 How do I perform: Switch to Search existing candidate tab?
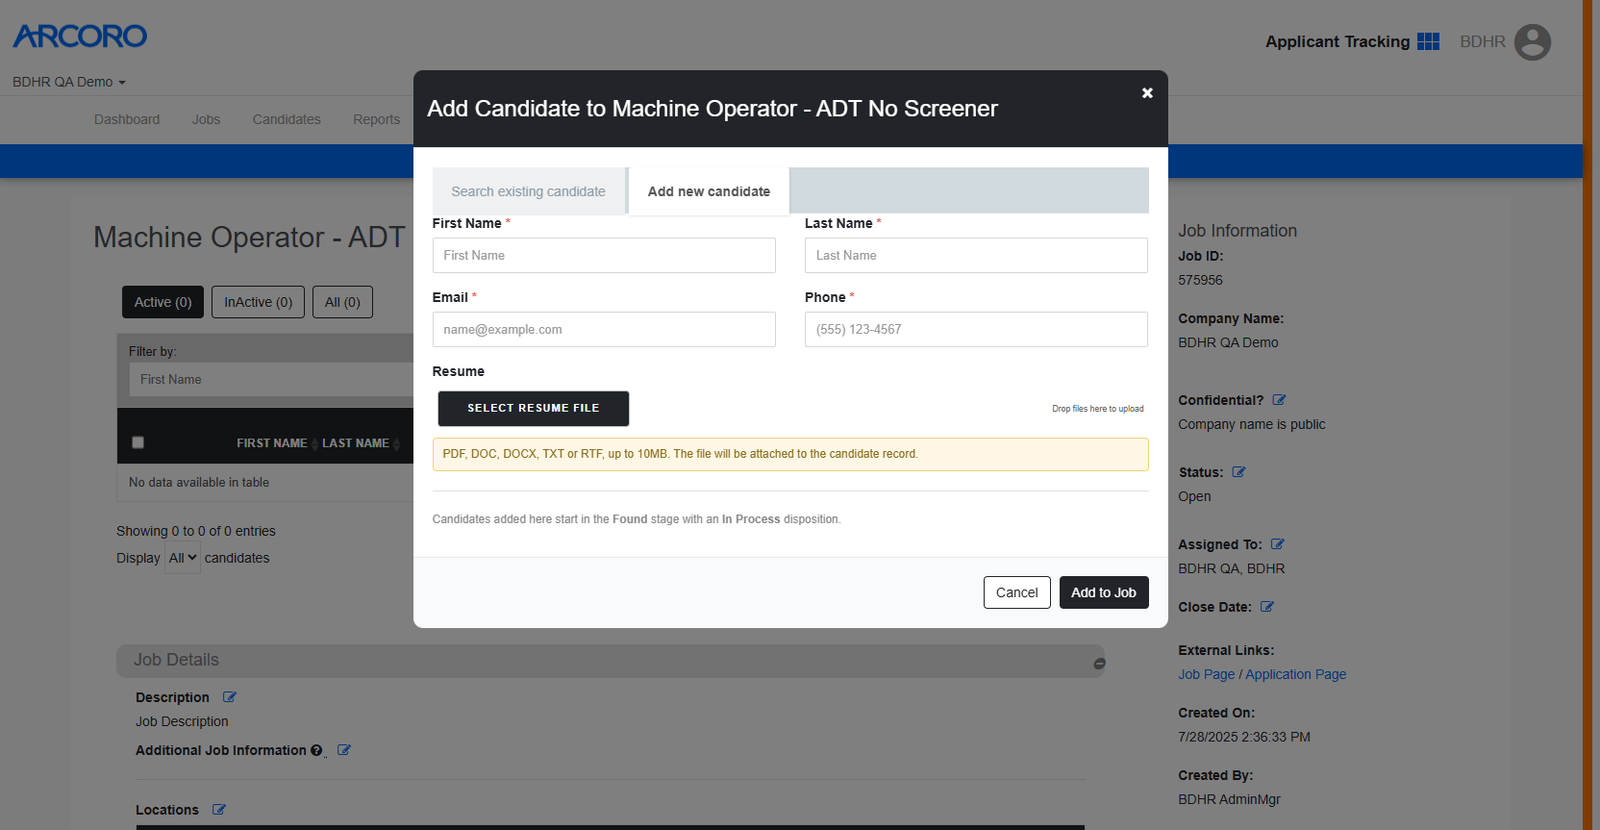point(529,191)
